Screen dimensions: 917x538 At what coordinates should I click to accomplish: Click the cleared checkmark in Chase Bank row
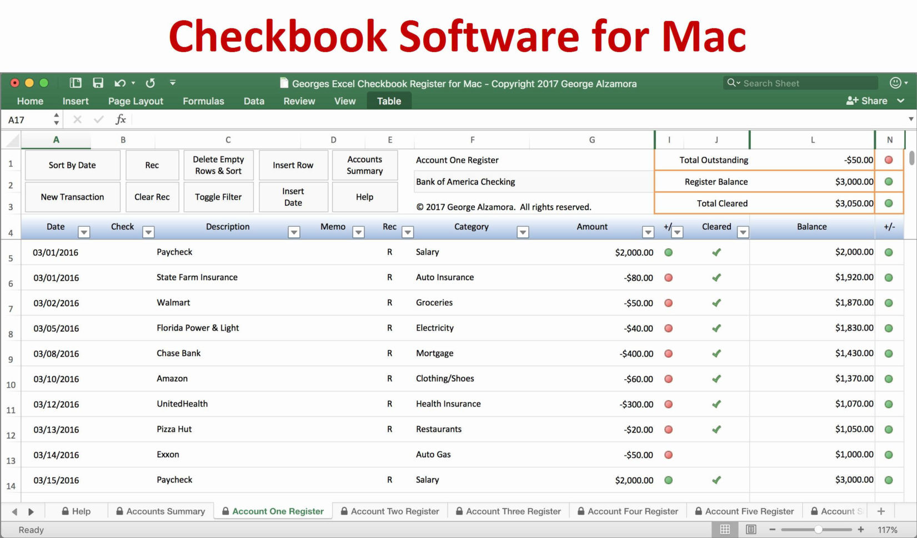(716, 353)
